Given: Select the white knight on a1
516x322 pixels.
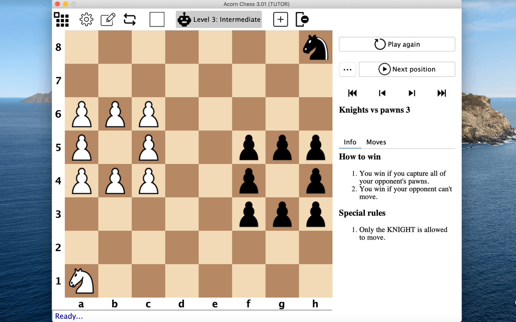Looking at the screenshot, I should click(81, 282).
